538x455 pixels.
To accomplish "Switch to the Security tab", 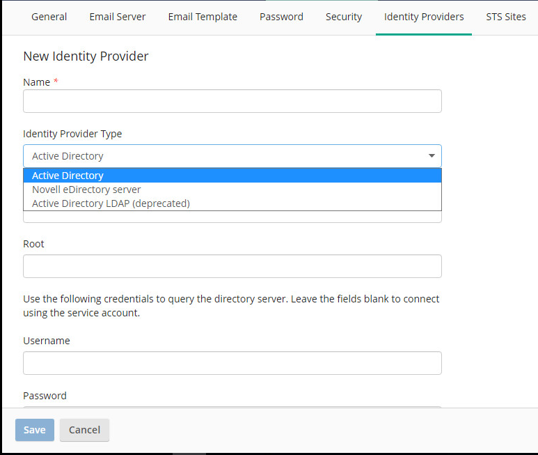I will [x=343, y=17].
